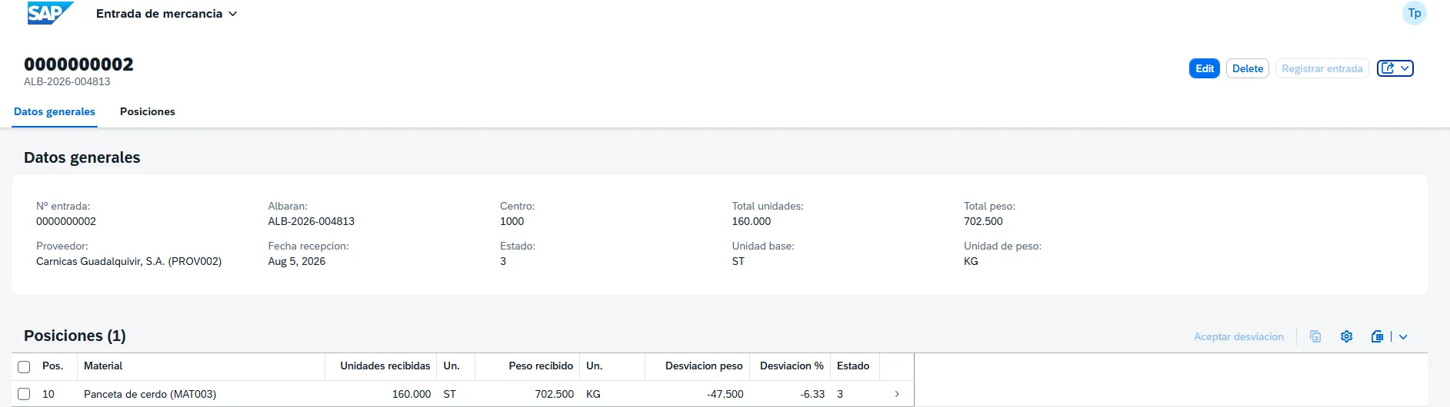This screenshot has height=407, width=1450.
Task: Click the copy icon in Posiciones toolbar
Action: pyautogui.click(x=1315, y=336)
